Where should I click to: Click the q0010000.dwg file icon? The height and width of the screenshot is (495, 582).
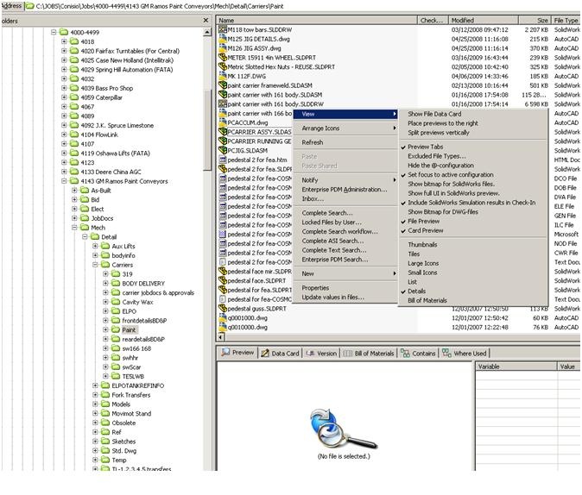pos(222,327)
